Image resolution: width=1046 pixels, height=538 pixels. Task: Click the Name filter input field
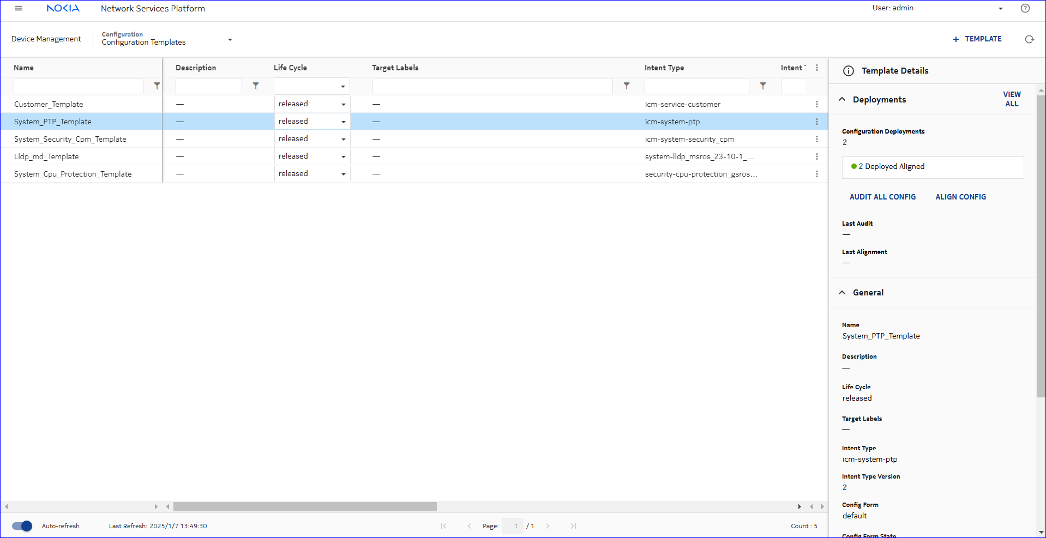coord(78,86)
